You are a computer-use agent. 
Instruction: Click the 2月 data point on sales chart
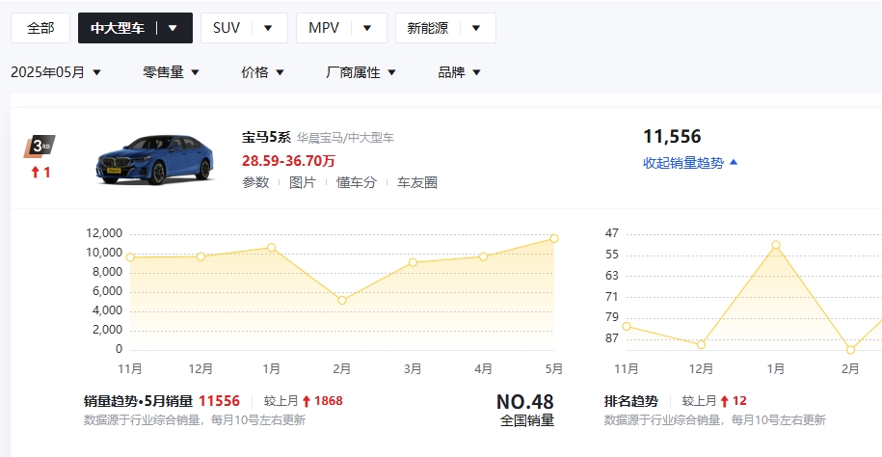click(342, 301)
